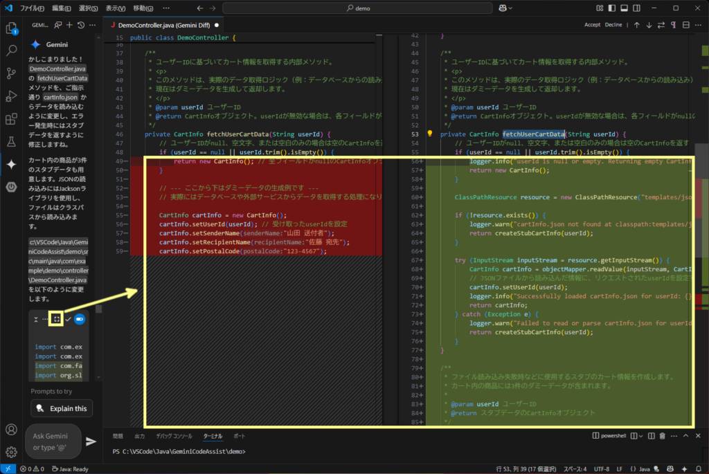The width and height of the screenshot is (709, 474).
Task: Accept the suggested code with the checkmark icon
Action: pyautogui.click(x=68, y=320)
